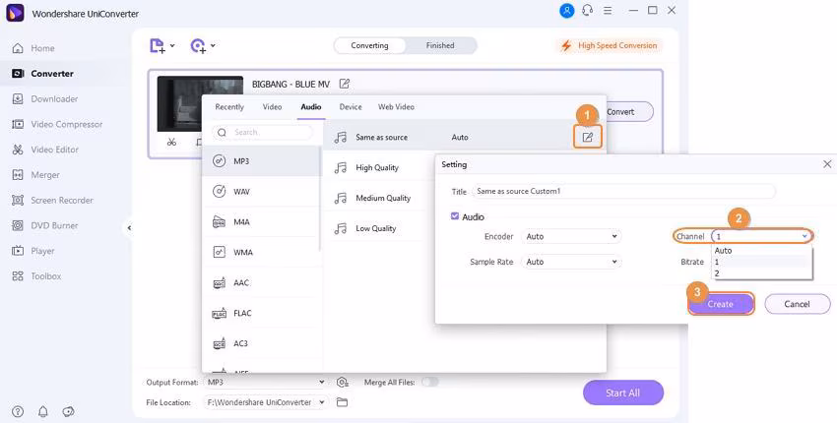Open the help question mark icon
The width and height of the screenshot is (837, 423).
coord(18,411)
